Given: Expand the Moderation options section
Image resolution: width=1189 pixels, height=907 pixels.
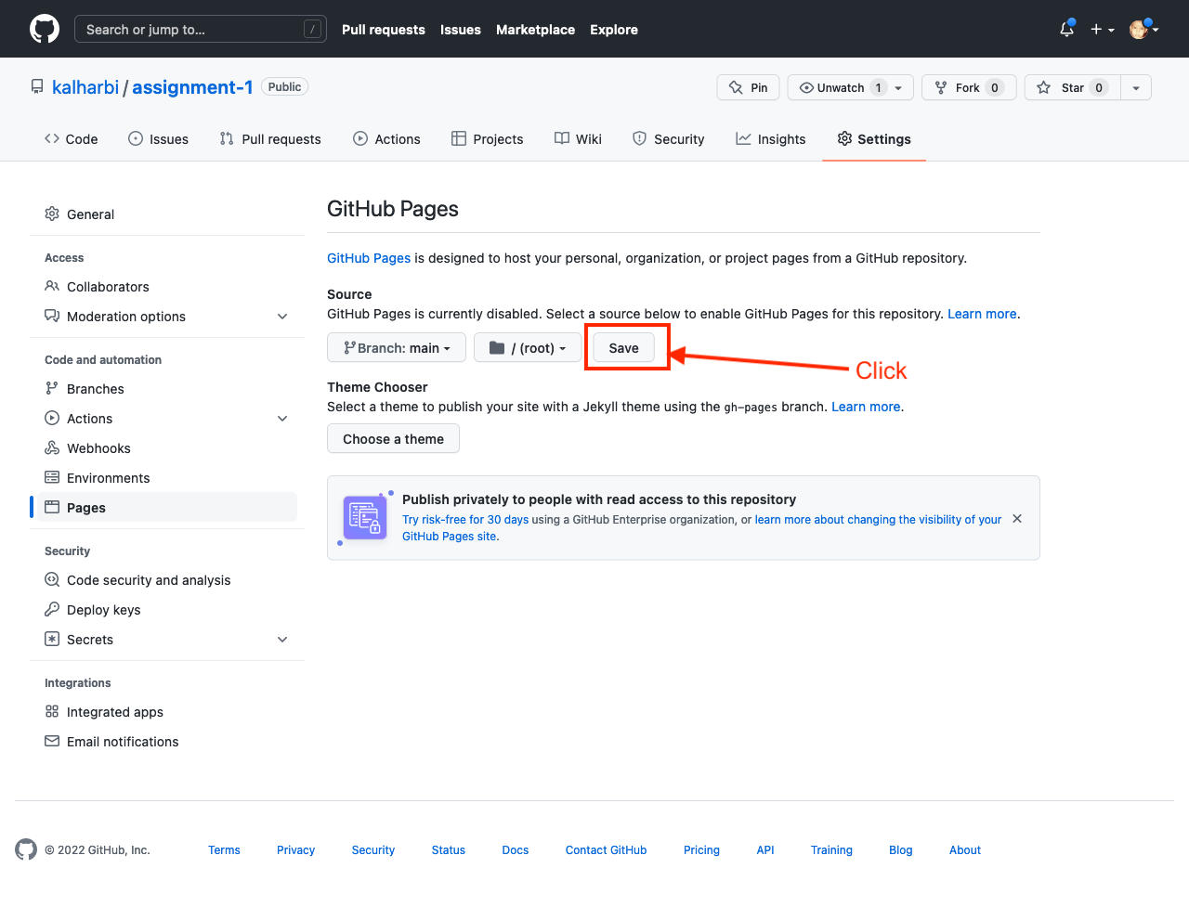Looking at the screenshot, I should 282,317.
